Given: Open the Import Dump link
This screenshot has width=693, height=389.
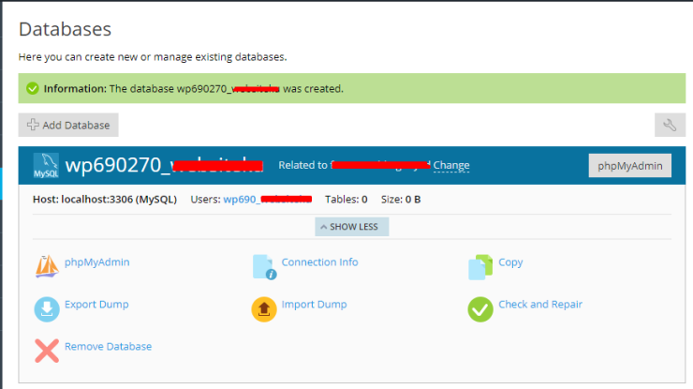Looking at the screenshot, I should point(315,305).
